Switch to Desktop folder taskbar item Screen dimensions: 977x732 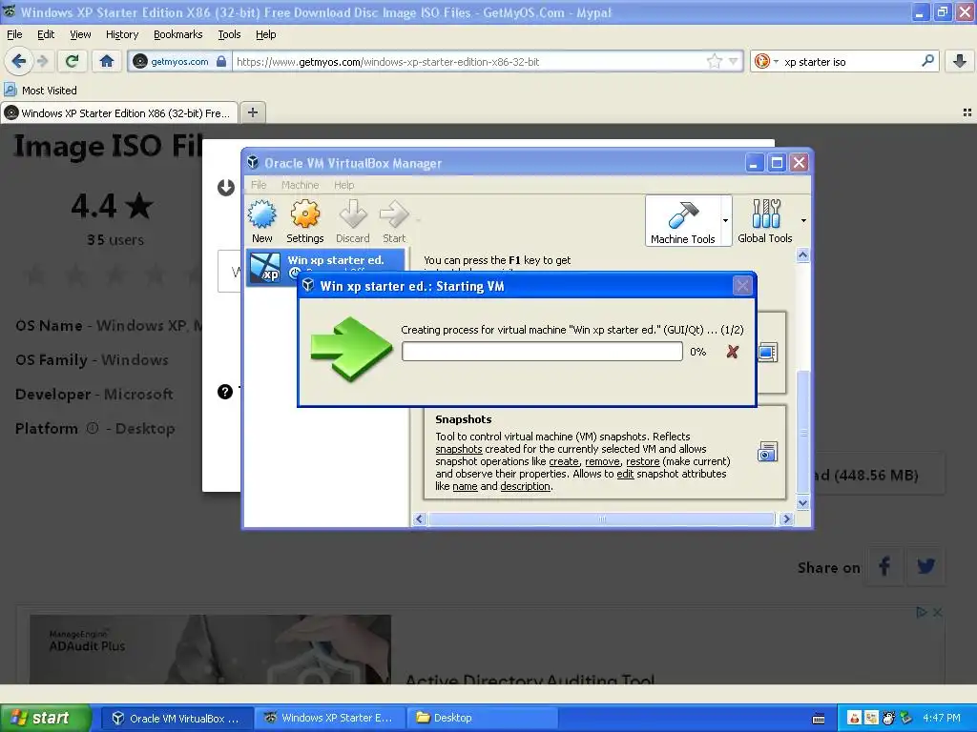(x=482, y=718)
